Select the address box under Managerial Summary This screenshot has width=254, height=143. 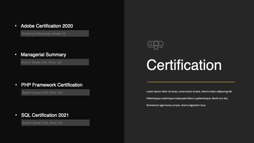(x=55, y=62)
